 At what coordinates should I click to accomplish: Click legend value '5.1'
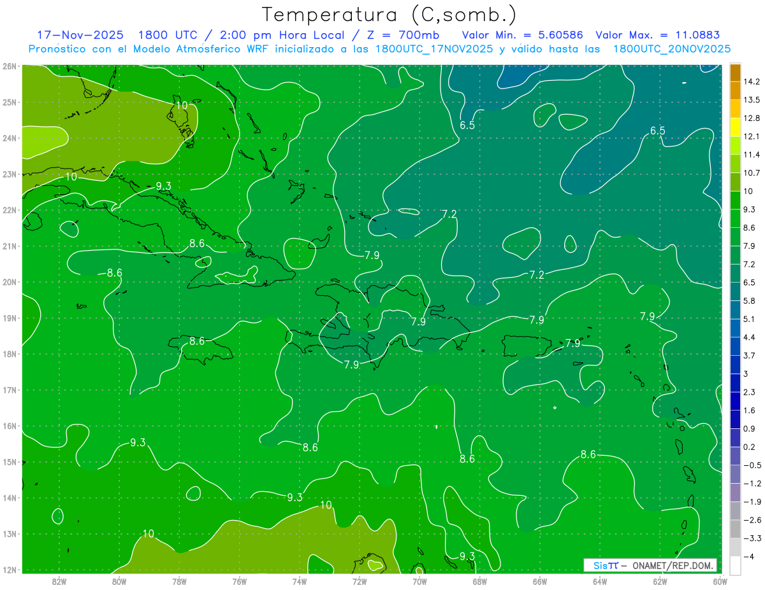(x=749, y=319)
